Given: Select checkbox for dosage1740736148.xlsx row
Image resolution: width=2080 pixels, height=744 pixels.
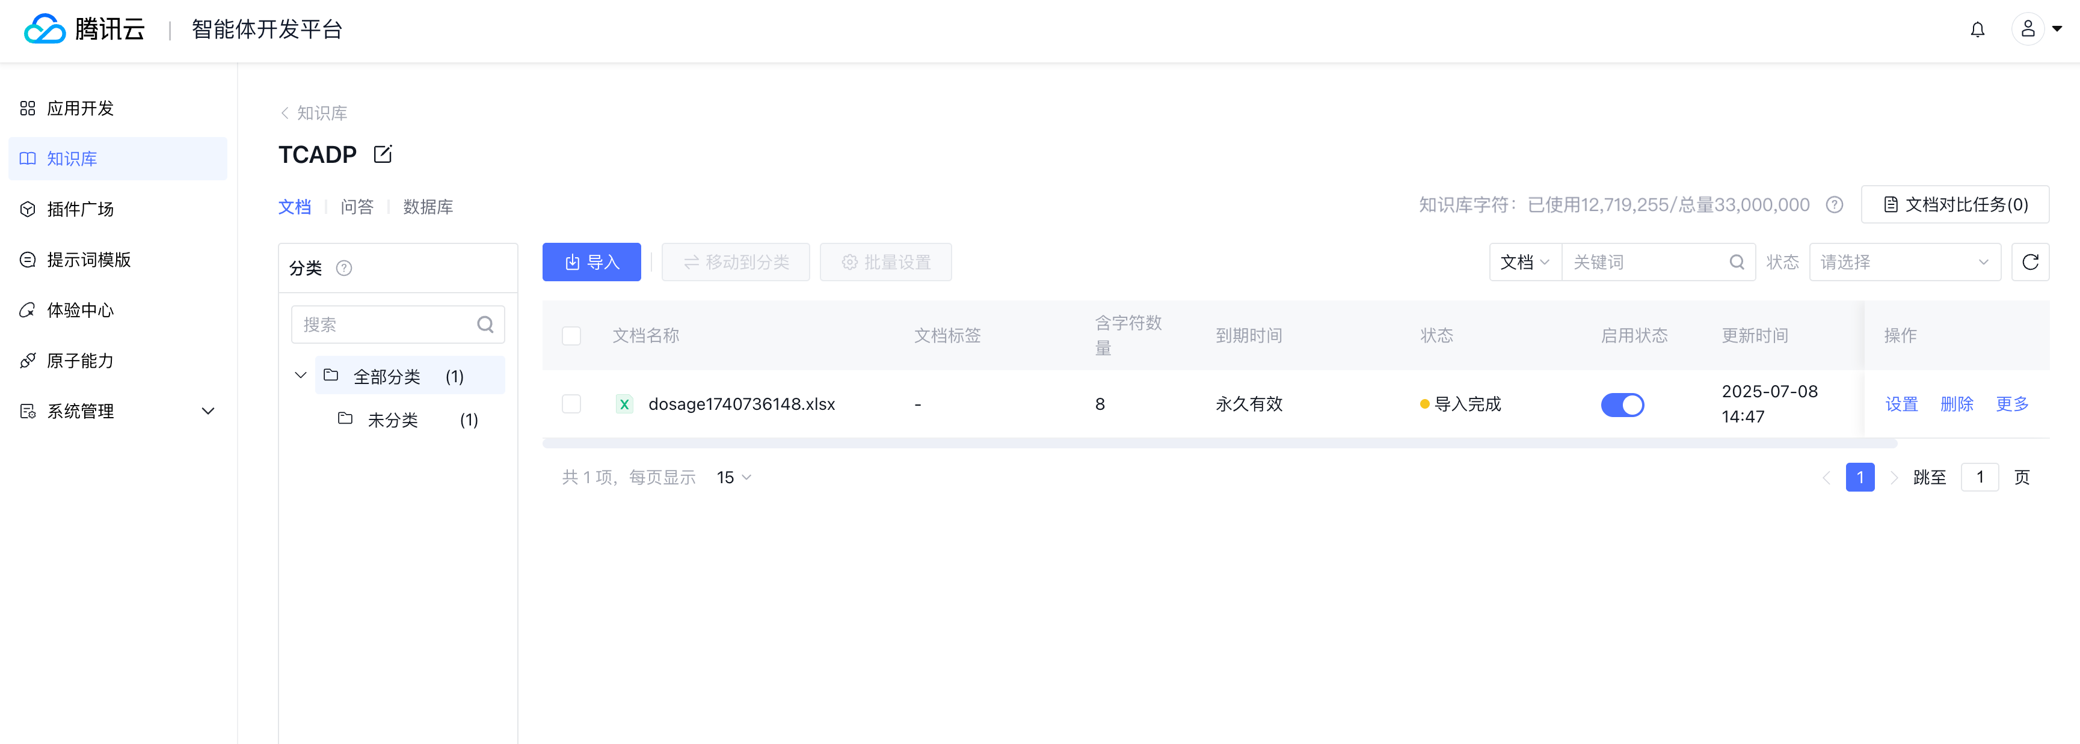Looking at the screenshot, I should pyautogui.click(x=571, y=403).
